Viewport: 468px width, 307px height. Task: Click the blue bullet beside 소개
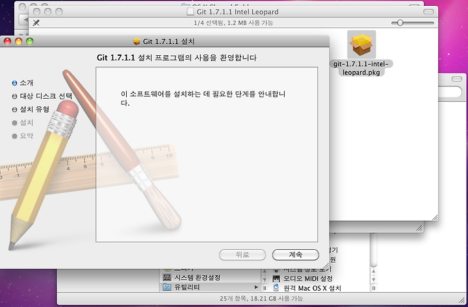click(x=14, y=83)
